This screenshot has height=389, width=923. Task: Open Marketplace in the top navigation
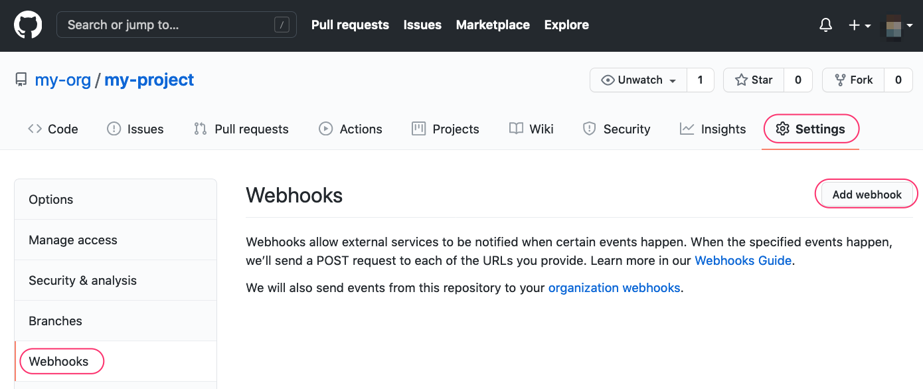[493, 25]
